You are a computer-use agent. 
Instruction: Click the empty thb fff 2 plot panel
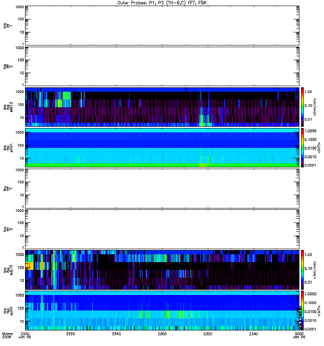coord(162,67)
